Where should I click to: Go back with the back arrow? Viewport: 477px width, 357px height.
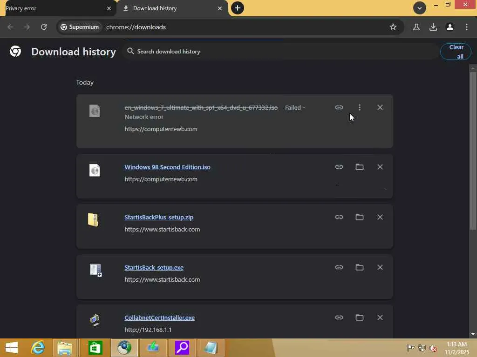click(10, 27)
